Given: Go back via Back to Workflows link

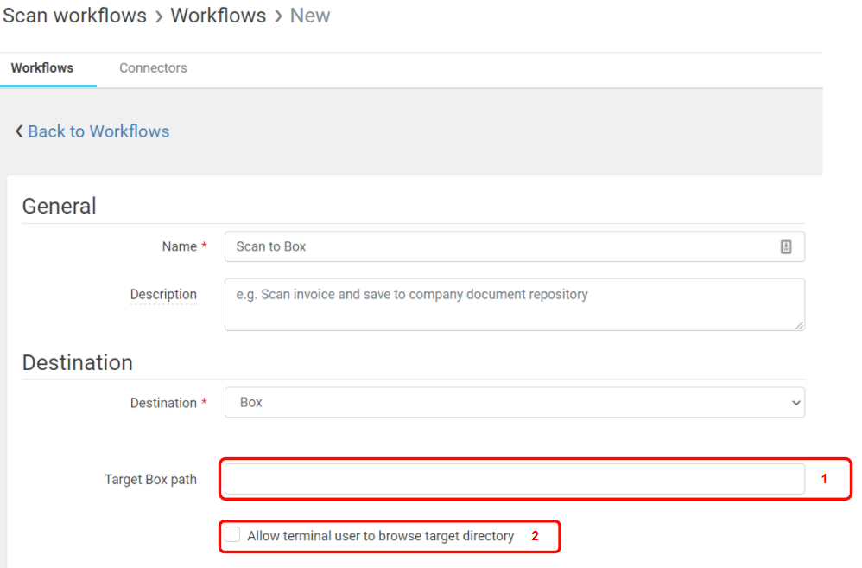Looking at the screenshot, I should click(98, 131).
